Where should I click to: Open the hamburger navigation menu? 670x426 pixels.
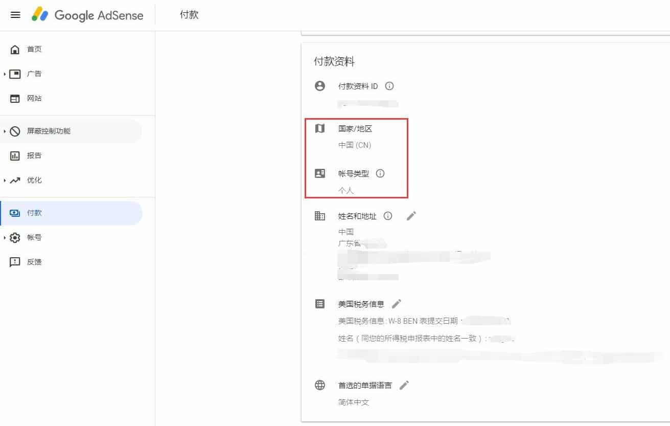pyautogui.click(x=15, y=15)
